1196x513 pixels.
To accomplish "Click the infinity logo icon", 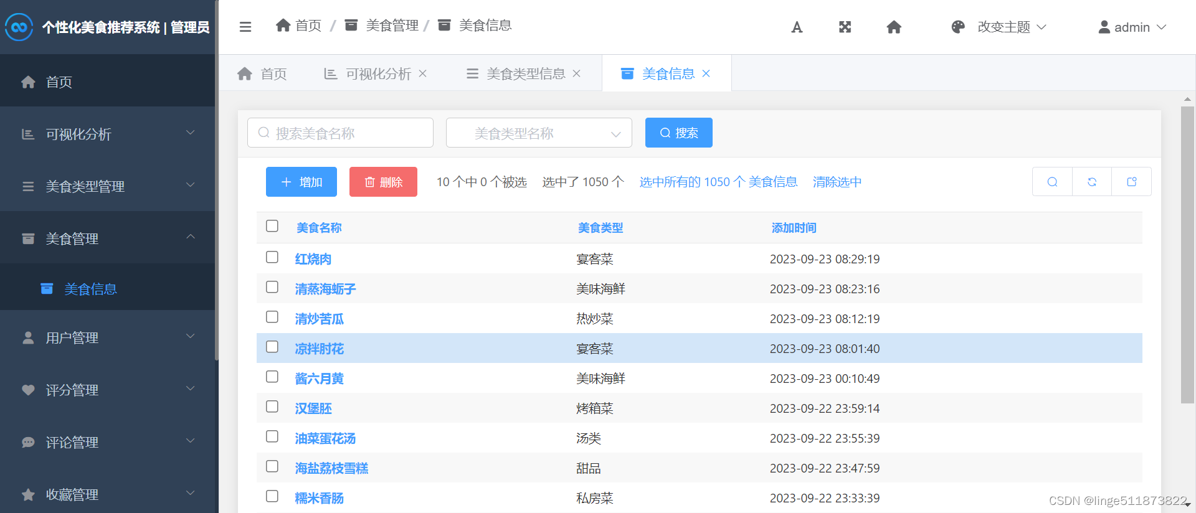I will [x=19, y=27].
